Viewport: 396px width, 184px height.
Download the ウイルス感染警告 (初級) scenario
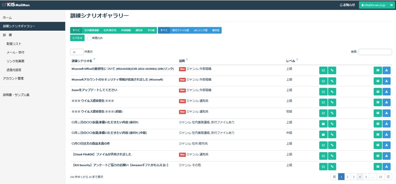387,113
